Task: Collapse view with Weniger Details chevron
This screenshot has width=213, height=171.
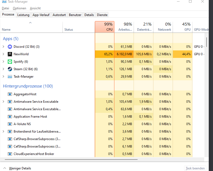Action: (x=5, y=168)
